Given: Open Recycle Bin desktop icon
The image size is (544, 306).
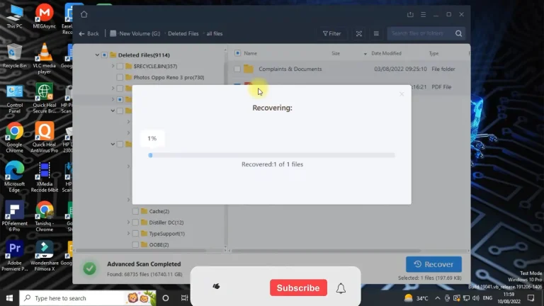Looking at the screenshot, I should tap(15, 56).
